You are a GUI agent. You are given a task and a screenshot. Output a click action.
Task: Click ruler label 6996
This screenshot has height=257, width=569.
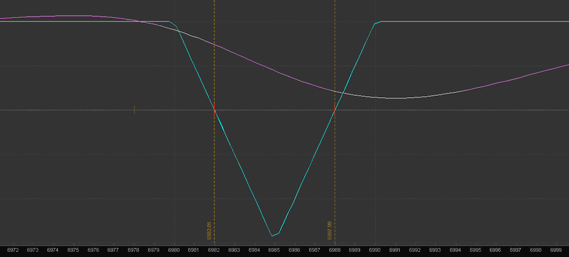point(496,250)
